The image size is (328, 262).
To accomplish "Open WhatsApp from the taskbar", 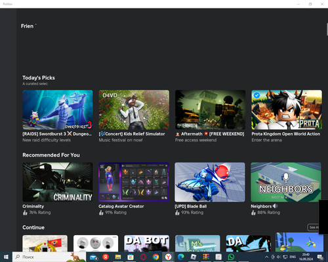I will pyautogui.click(x=231, y=257).
